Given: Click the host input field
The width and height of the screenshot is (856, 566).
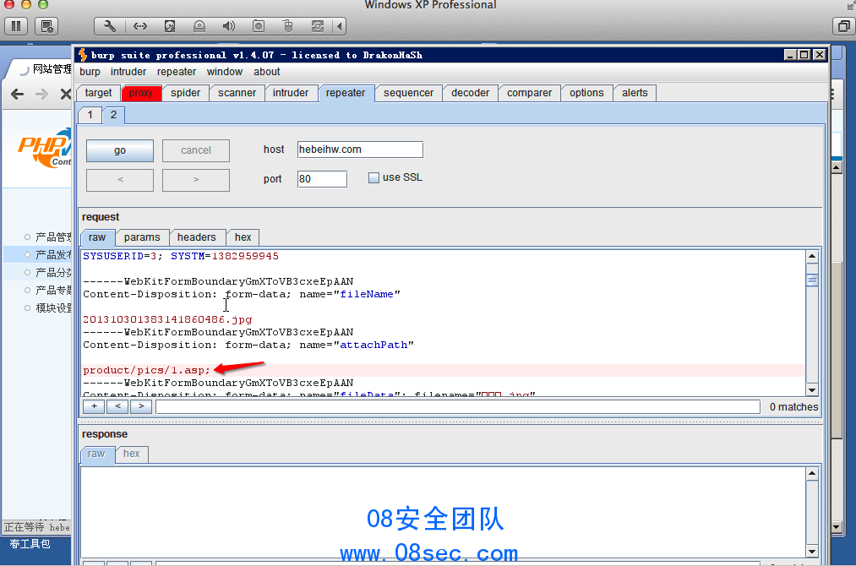Looking at the screenshot, I should point(360,150).
